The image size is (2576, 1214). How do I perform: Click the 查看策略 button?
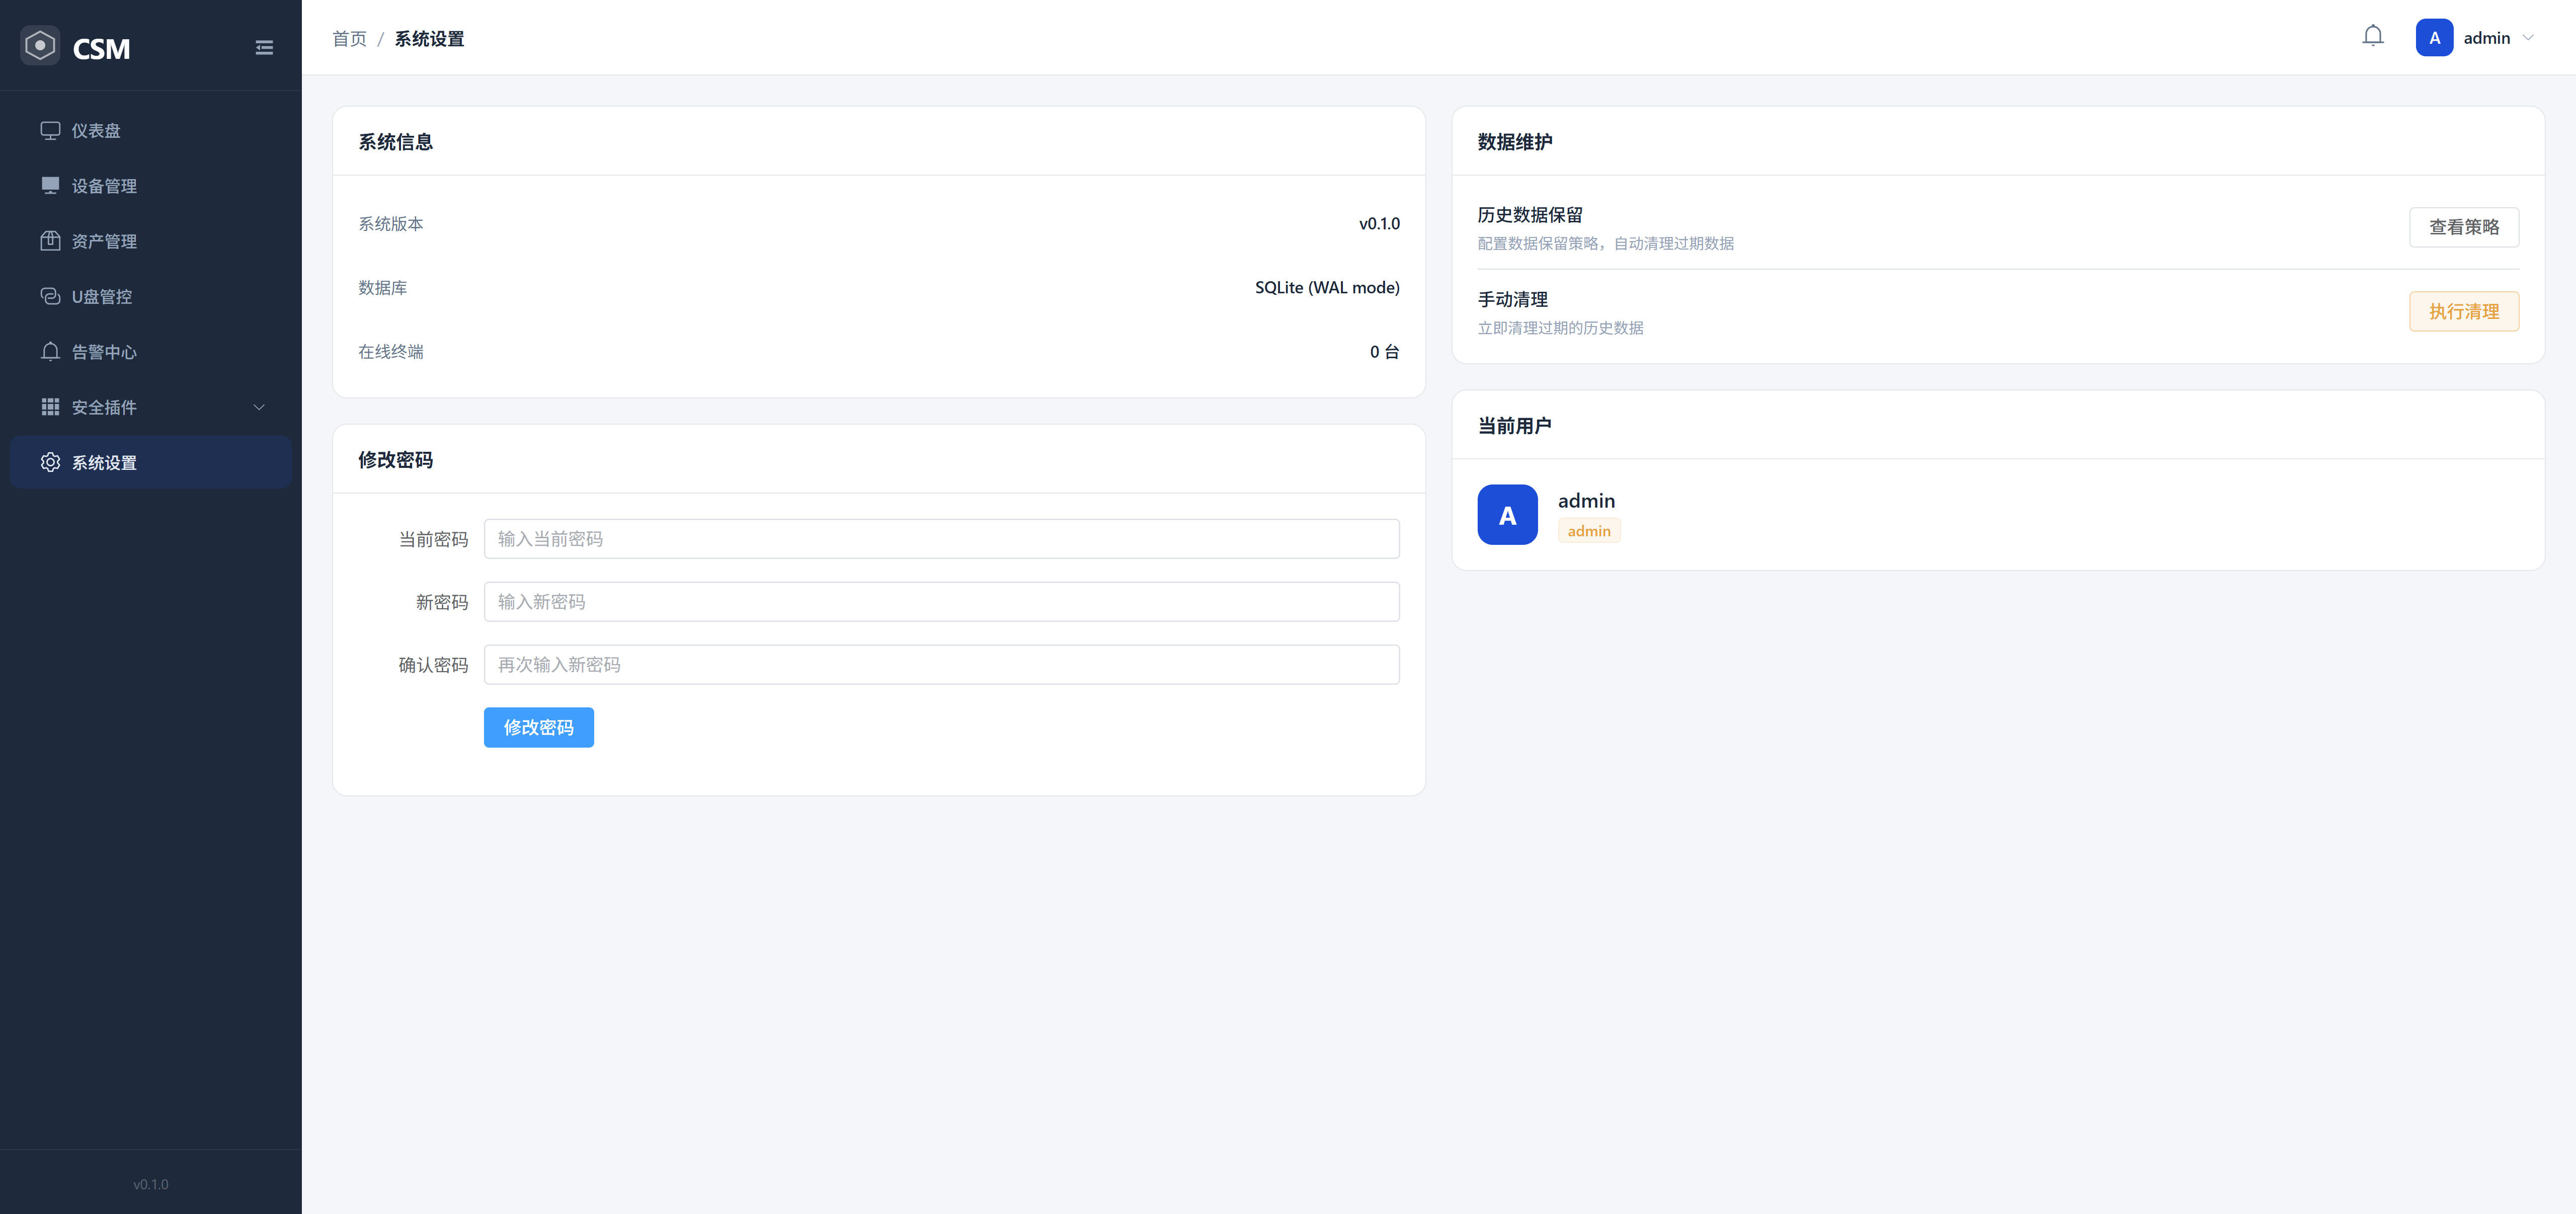click(2463, 227)
